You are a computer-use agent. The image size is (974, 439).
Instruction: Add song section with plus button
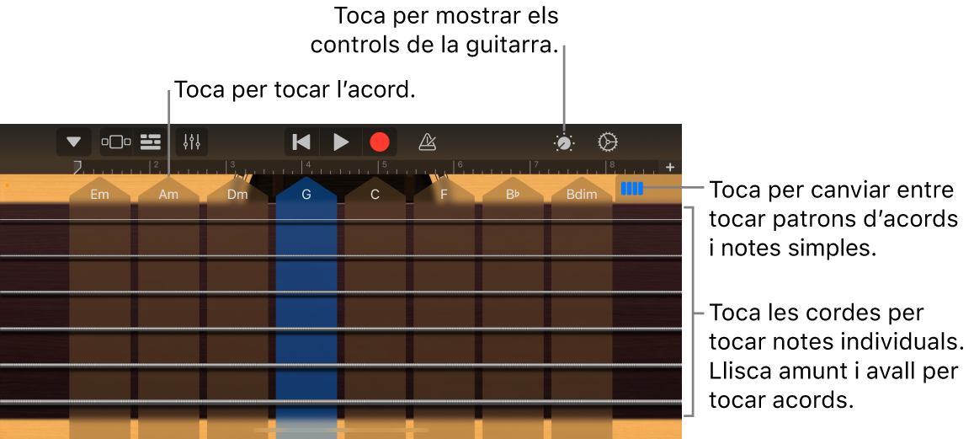[670, 167]
